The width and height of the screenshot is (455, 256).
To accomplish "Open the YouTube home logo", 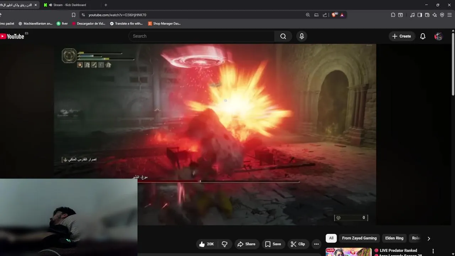I will point(12,36).
